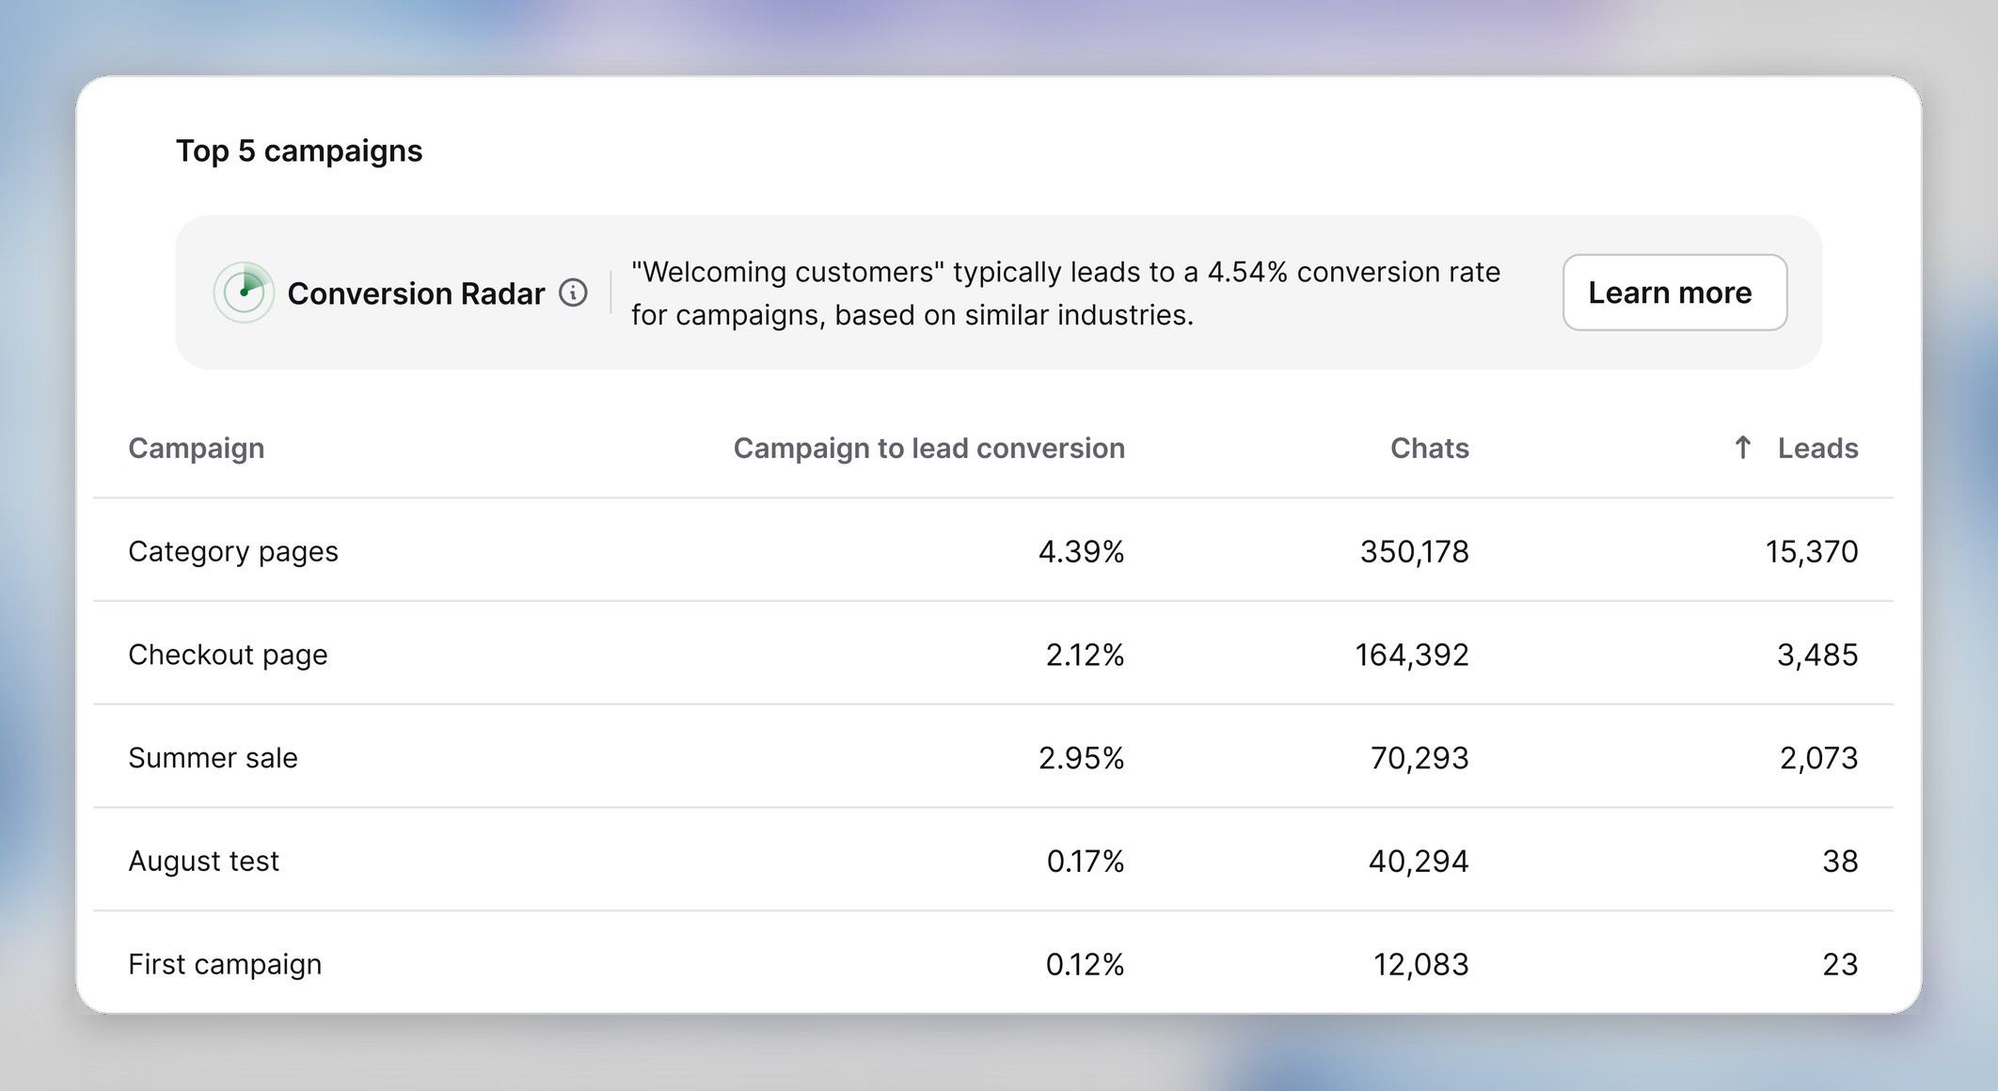Click the Campaign to lead conversion header
This screenshot has width=1998, height=1091.
pyautogui.click(x=928, y=449)
